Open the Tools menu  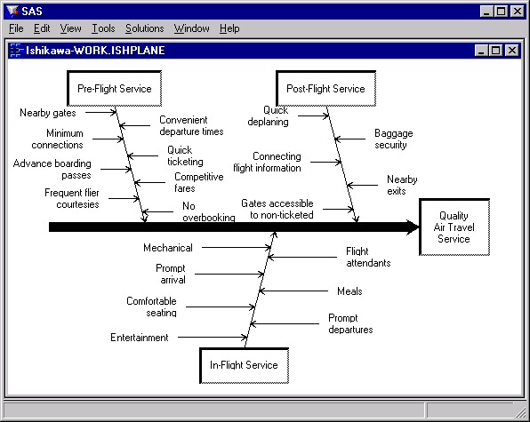pyautogui.click(x=103, y=28)
